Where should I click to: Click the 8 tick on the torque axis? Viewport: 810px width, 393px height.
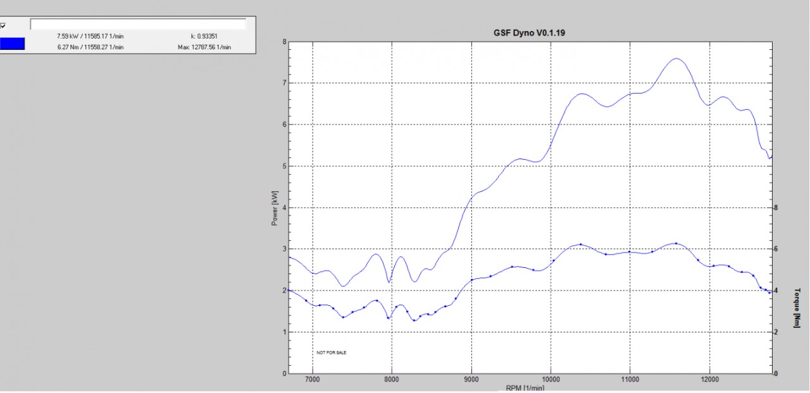click(775, 208)
